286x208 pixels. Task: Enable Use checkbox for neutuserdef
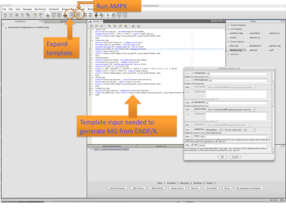pyautogui.click(x=192, y=87)
